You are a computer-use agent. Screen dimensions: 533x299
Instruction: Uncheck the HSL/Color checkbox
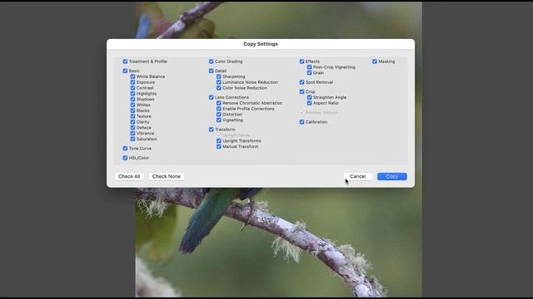[125, 158]
